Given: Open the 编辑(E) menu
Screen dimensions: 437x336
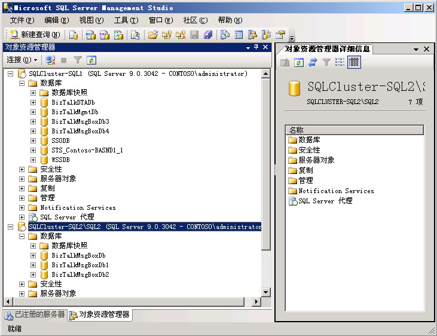Looking at the screenshot, I should pyautogui.click(x=57, y=20).
